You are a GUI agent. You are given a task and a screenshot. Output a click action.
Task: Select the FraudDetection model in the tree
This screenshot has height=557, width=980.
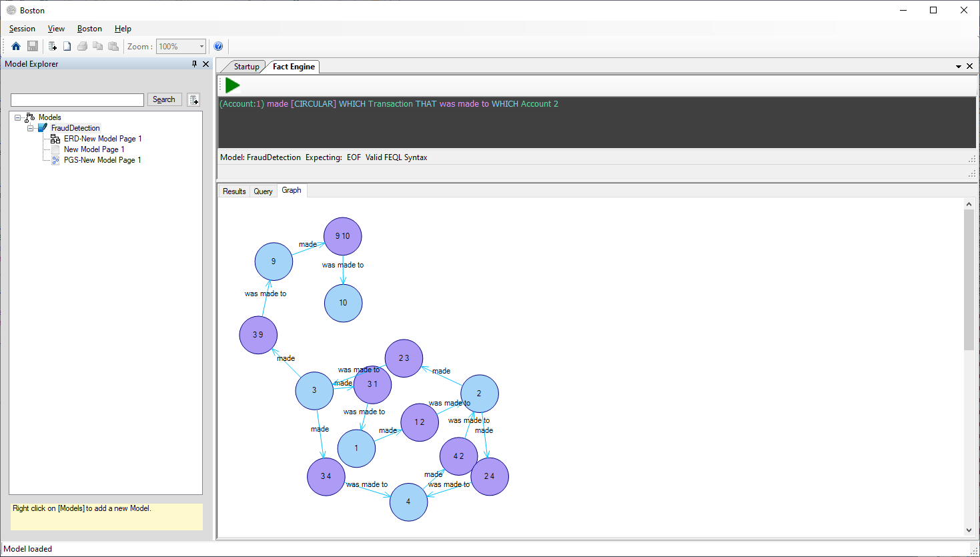pos(75,128)
